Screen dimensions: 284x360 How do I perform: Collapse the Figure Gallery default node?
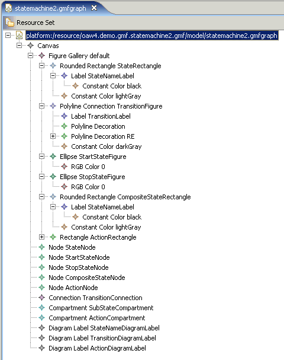[30, 56]
